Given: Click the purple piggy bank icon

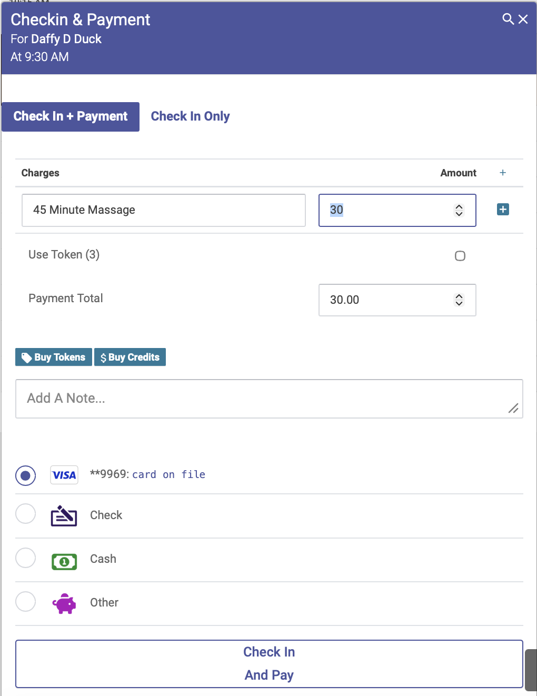Looking at the screenshot, I should pos(64,603).
